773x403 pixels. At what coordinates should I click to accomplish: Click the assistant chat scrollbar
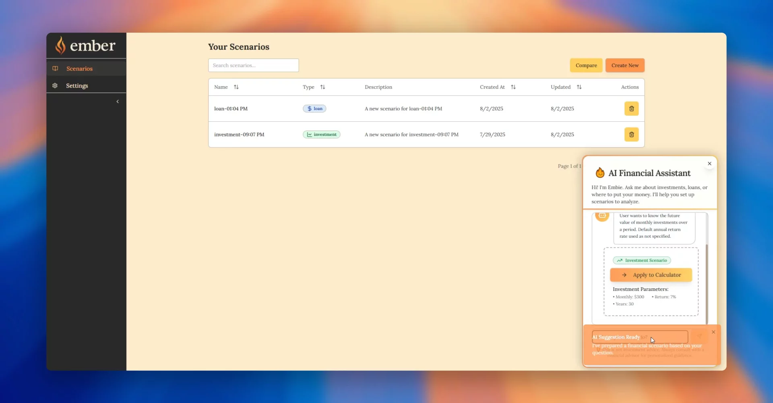coord(707,282)
